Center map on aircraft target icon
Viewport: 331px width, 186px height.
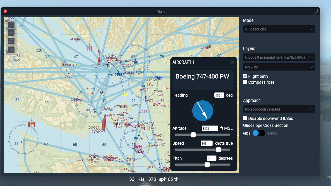[11, 50]
